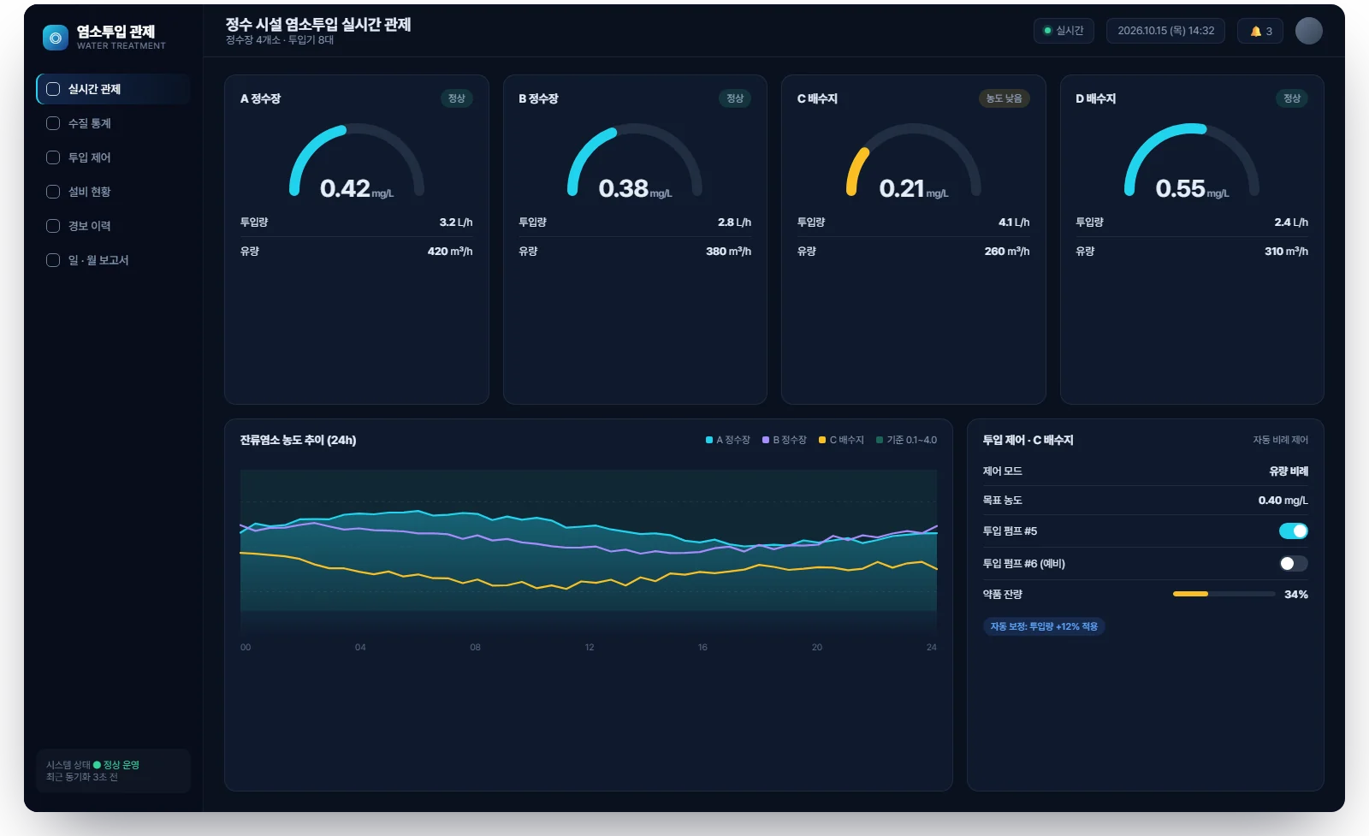Viewport: 1369px width, 836px height.
Task: Turn off 투입 펌프 #5 switch
Action: [1294, 531]
